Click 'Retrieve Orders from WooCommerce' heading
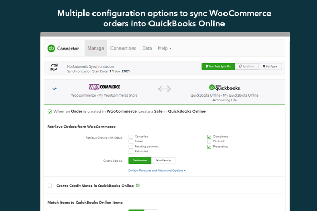The height and width of the screenshot is (211, 317). [x=81, y=127]
